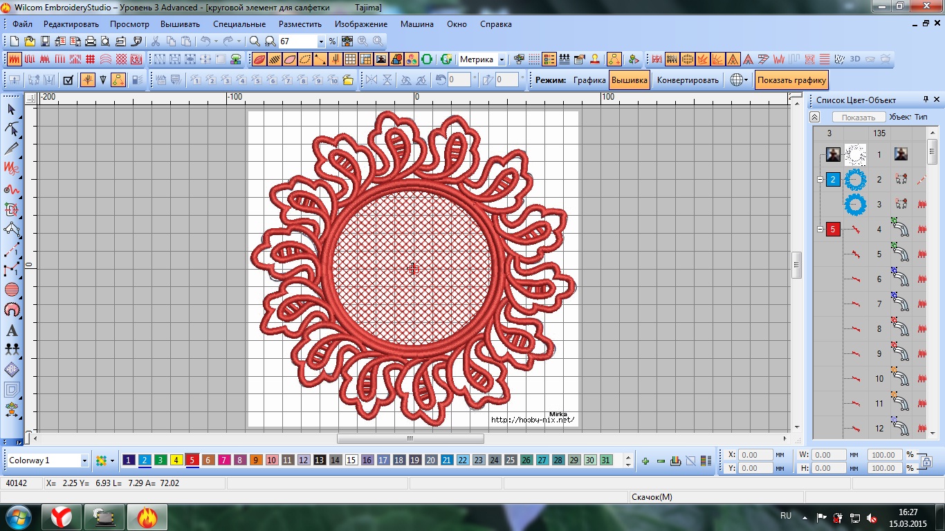The width and height of the screenshot is (945, 531).
Task: Choose the Lettering 'A' tool
Action: [x=12, y=330]
